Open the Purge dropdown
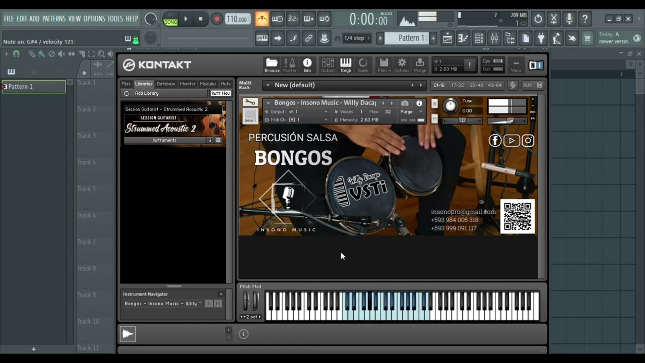The width and height of the screenshot is (645, 363). click(412, 111)
